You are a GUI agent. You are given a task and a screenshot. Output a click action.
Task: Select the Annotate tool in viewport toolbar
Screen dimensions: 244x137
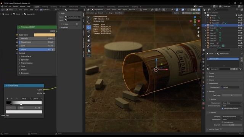[89, 46]
